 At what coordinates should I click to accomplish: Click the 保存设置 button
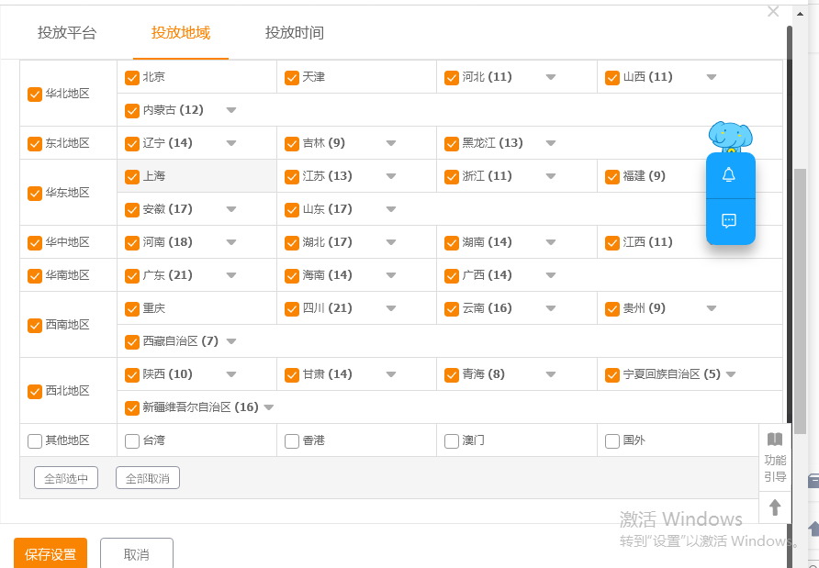click(x=50, y=553)
